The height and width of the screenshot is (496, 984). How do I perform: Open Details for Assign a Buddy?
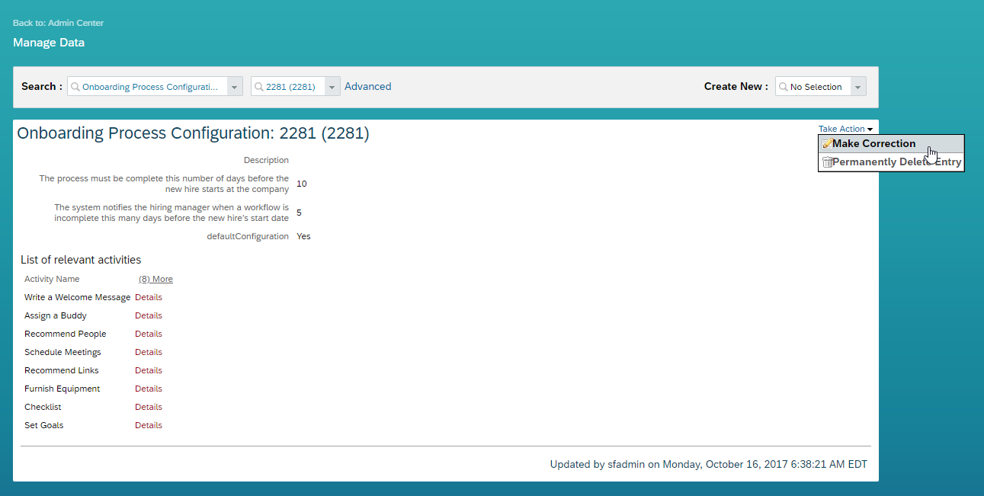[x=149, y=315]
